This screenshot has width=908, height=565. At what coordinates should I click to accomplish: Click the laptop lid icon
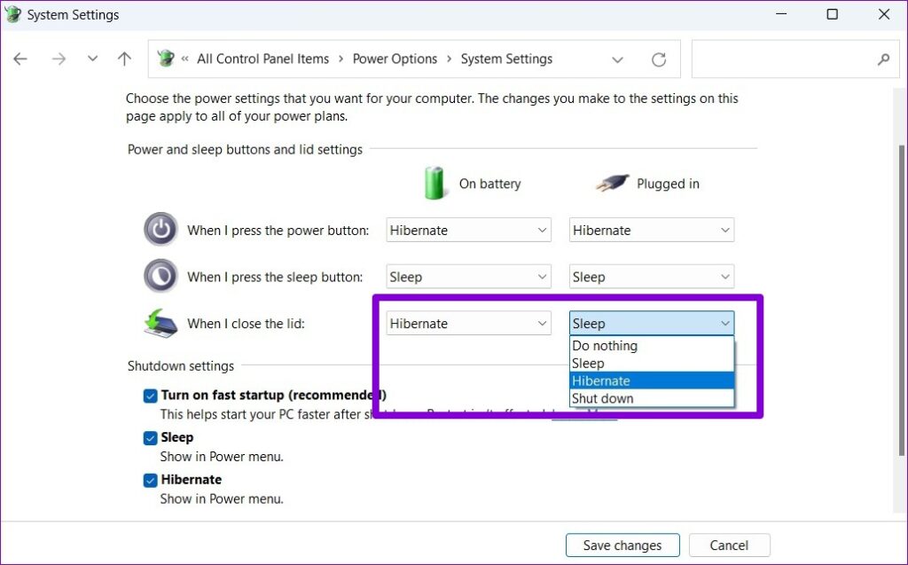[160, 323]
